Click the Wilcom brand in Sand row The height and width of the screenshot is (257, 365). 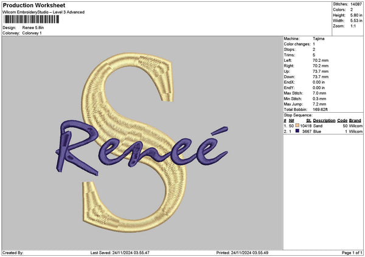[356, 126]
